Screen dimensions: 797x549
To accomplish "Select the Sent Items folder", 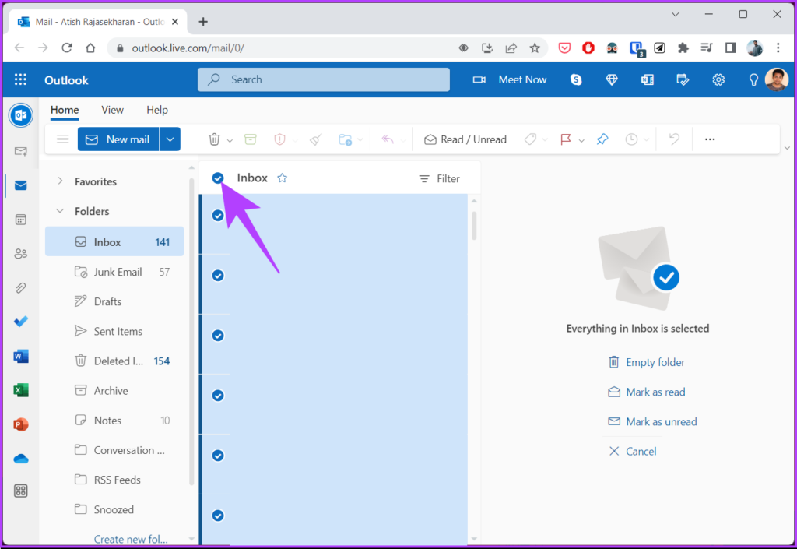I will point(114,332).
